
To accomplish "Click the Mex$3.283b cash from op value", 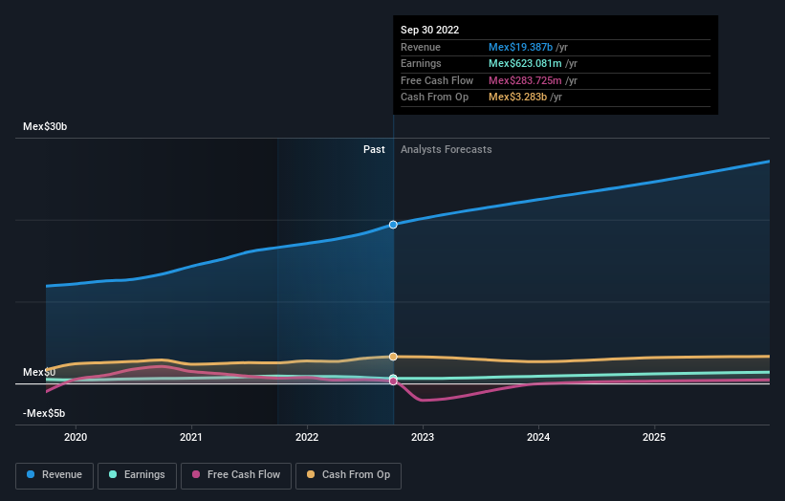I will pos(517,98).
